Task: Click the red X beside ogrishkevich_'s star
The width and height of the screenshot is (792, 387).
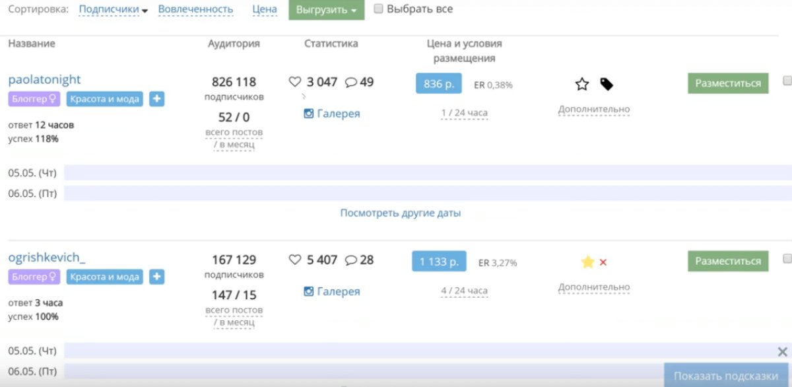Action: click(603, 262)
